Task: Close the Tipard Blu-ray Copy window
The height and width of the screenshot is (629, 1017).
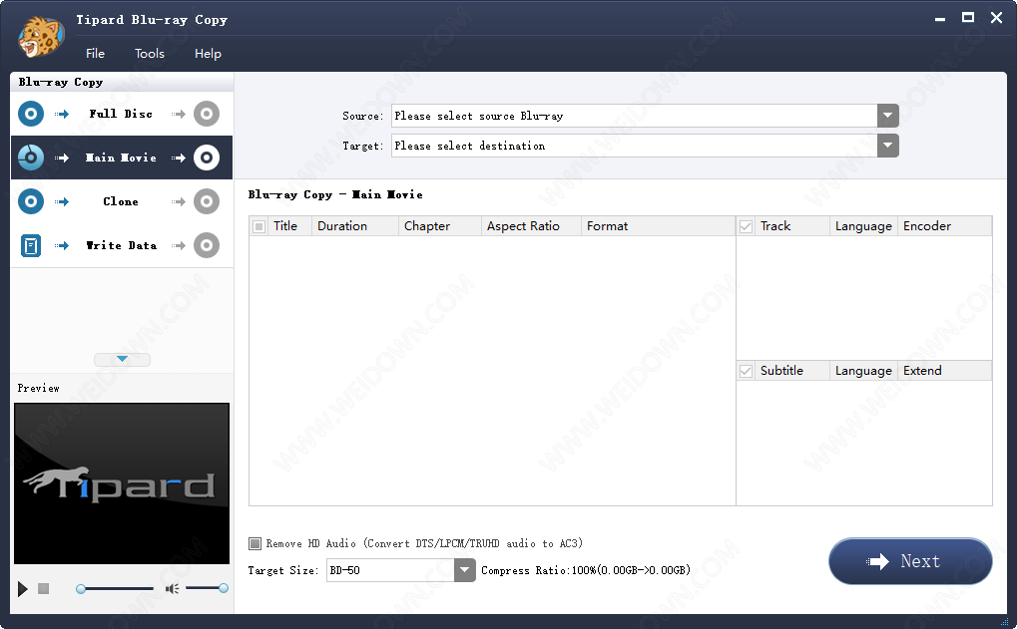Action: pos(996,18)
